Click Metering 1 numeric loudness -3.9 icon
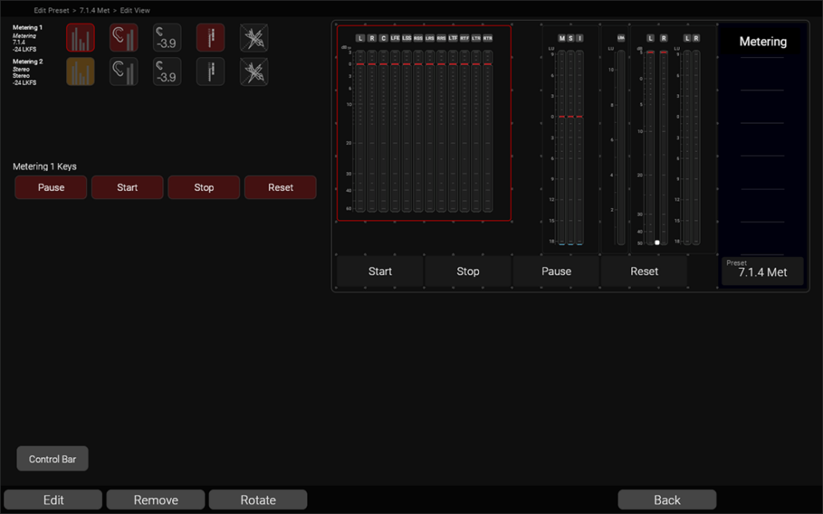The width and height of the screenshot is (823, 514). click(167, 38)
